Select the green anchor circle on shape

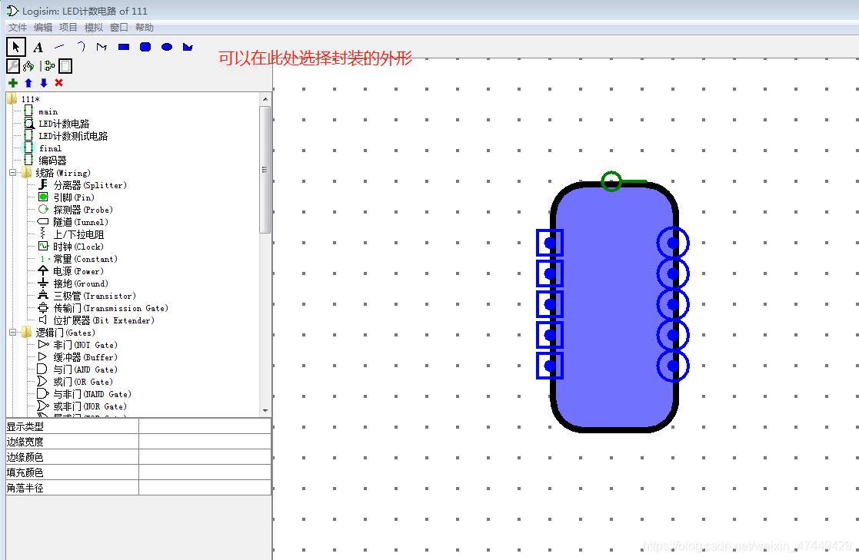point(611,181)
